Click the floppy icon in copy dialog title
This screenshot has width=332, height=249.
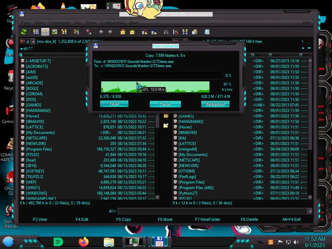[x=96, y=46]
